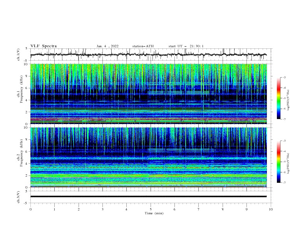Click the '-3' label on upper colorbar

click(x=284, y=77)
